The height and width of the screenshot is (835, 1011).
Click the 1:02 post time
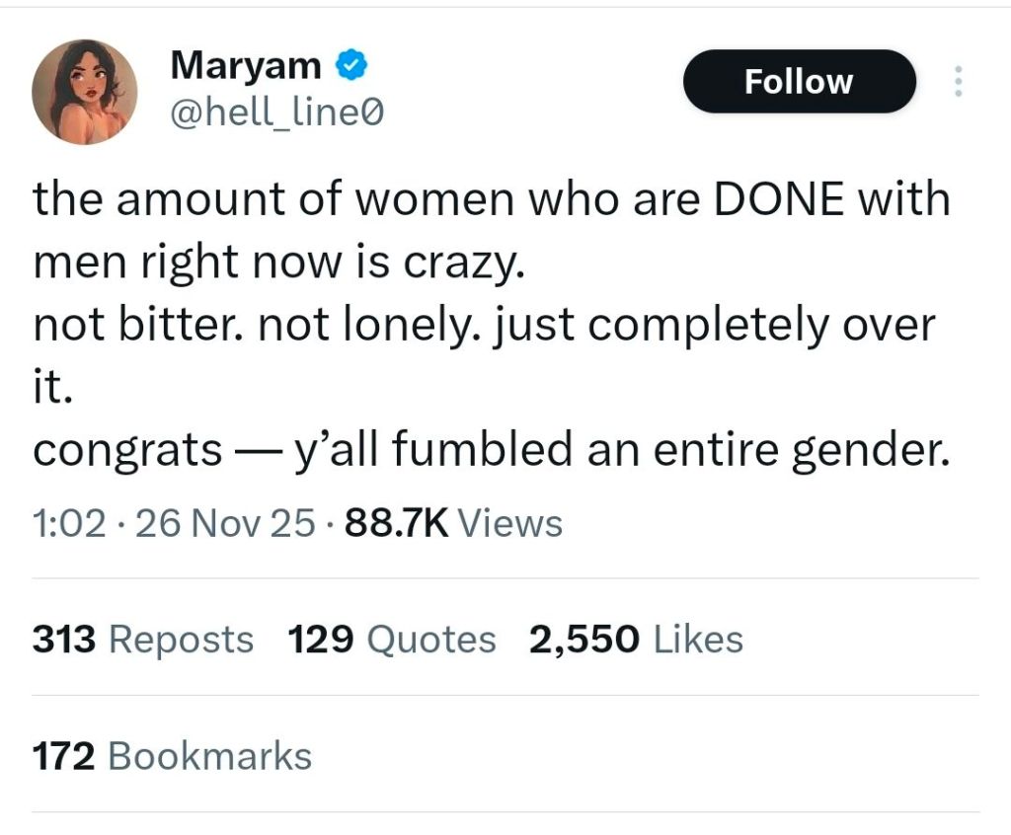[x=68, y=523]
